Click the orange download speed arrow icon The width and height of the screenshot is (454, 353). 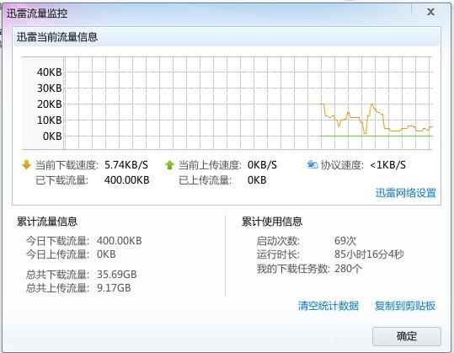tap(26, 164)
